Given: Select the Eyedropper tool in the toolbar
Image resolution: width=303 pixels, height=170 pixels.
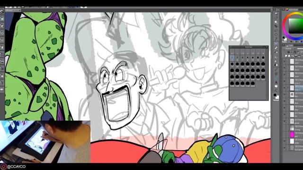Looking at the screenshot, I should [x=276, y=39].
